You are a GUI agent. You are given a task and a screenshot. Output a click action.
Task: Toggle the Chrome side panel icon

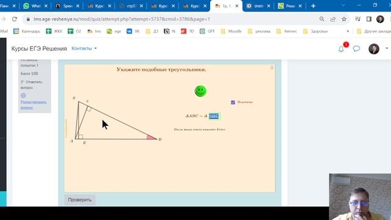369,19
